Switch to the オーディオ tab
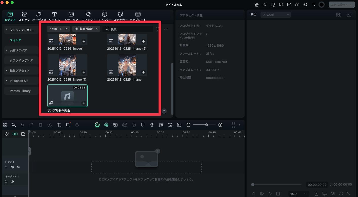Screen dimensions: 358x197 click(x=39, y=16)
